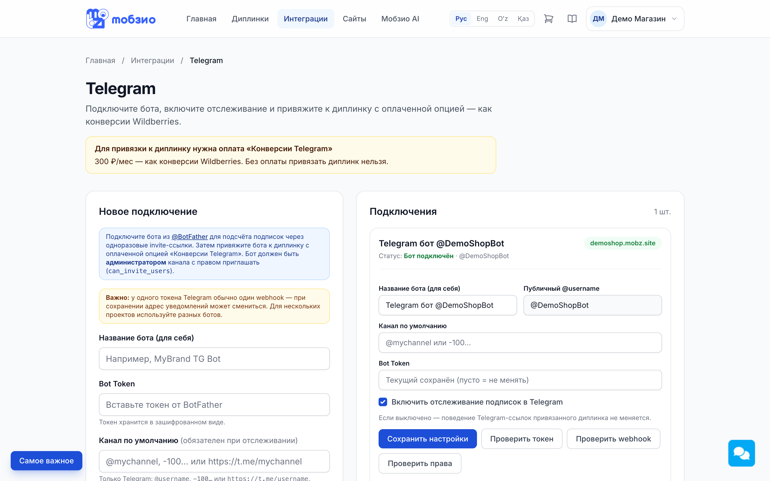Viewport: 770px width, 481px height.
Task: Switch language to O'z
Action: pos(503,19)
